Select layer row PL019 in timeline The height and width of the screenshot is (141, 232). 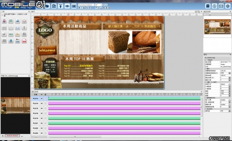click(36, 118)
